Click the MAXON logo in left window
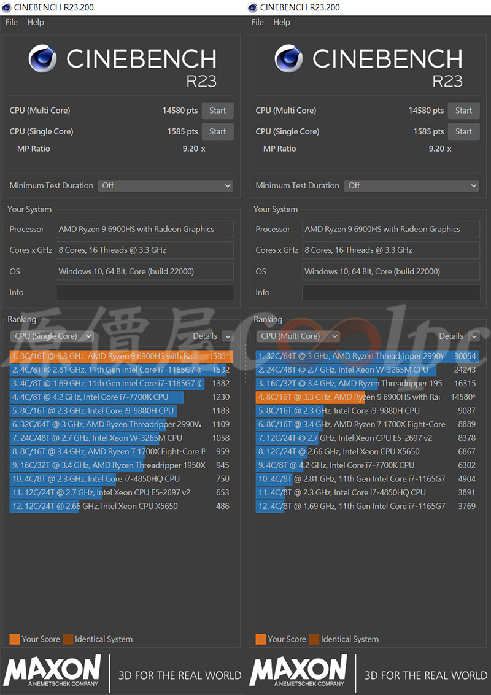 [x=52, y=670]
